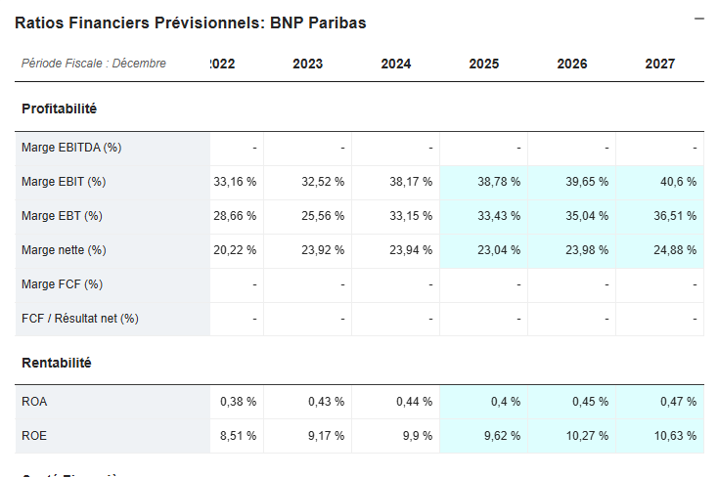The height and width of the screenshot is (477, 718).
Task: Click the Marge EBITDA (%) row label
Action: (71, 148)
